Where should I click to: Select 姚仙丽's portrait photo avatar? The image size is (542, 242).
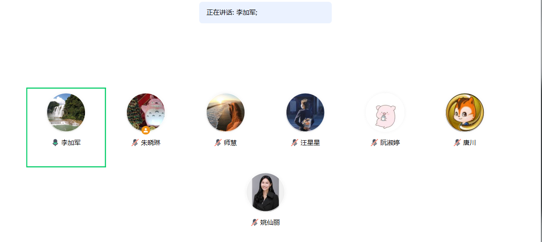coord(266,192)
